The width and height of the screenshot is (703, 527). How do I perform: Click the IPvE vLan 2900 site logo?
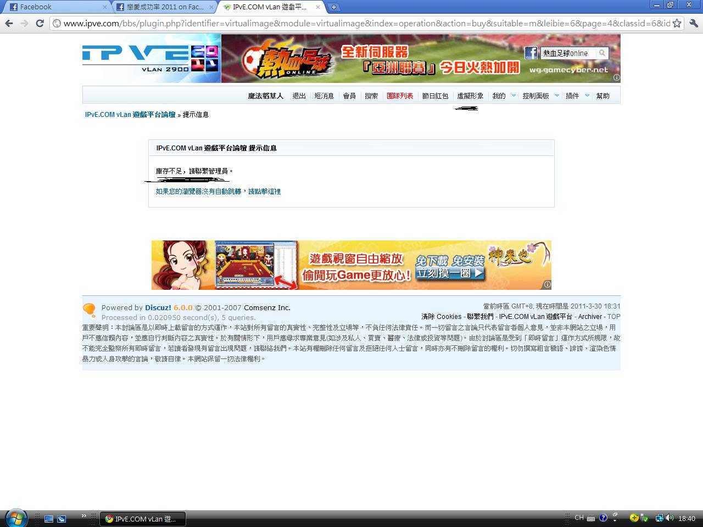(x=152, y=58)
